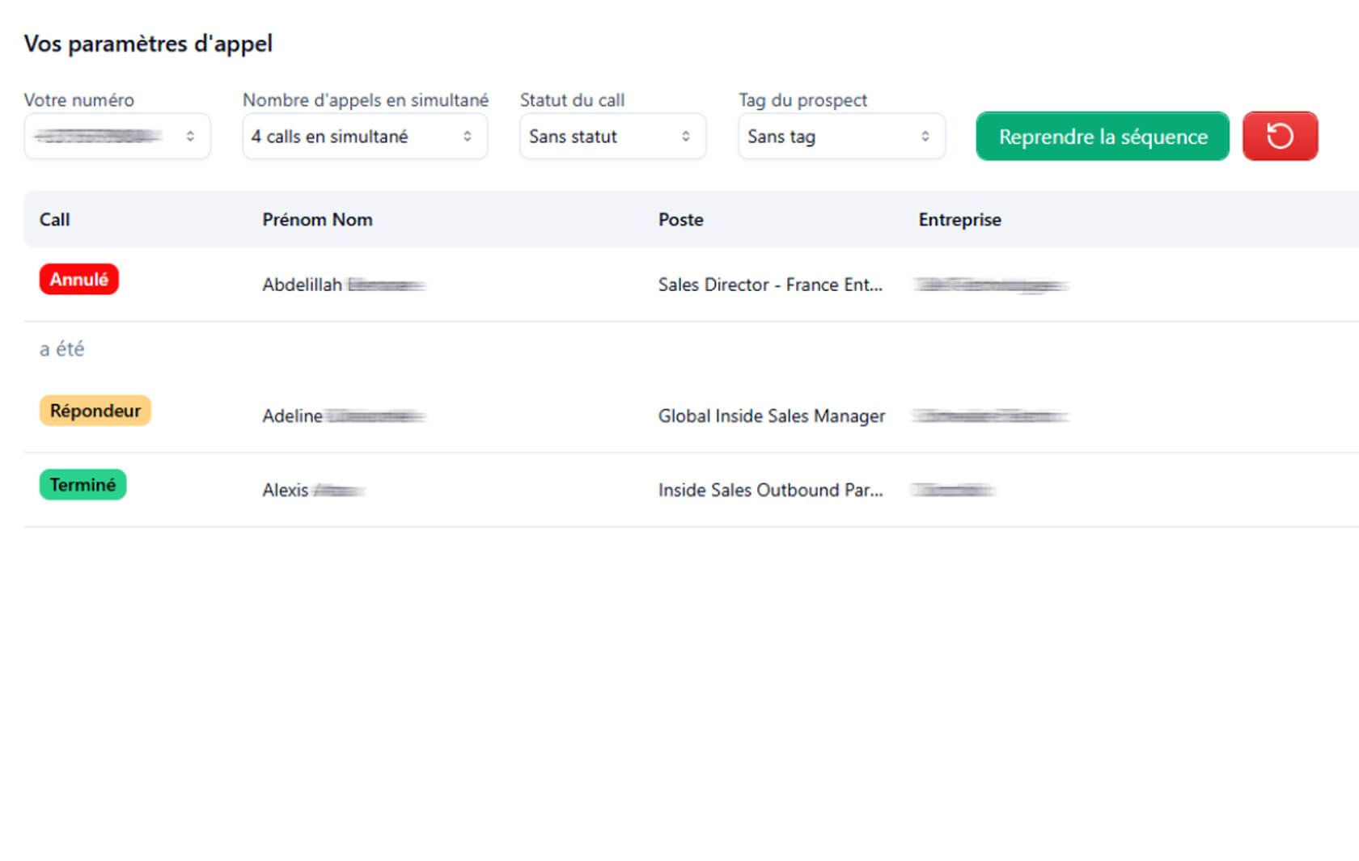Click the Entreprise cell in Abdelillah row
This screenshot has height=861, width=1359.
click(x=992, y=285)
